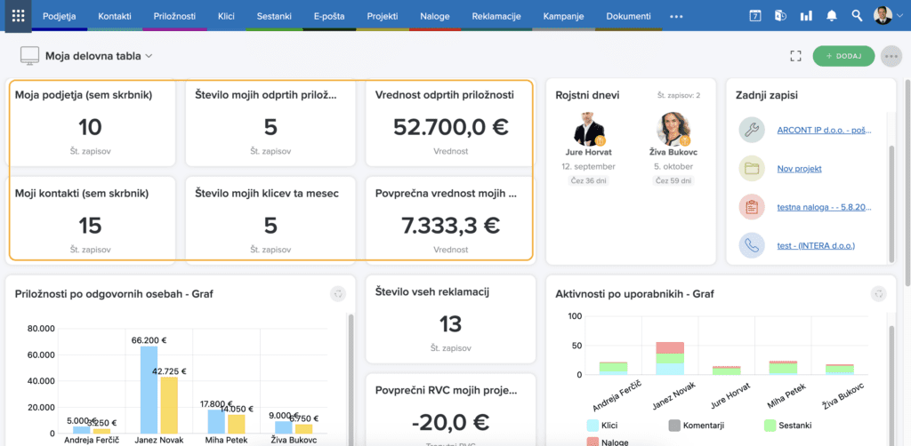Click the search magnifier icon

click(x=857, y=16)
